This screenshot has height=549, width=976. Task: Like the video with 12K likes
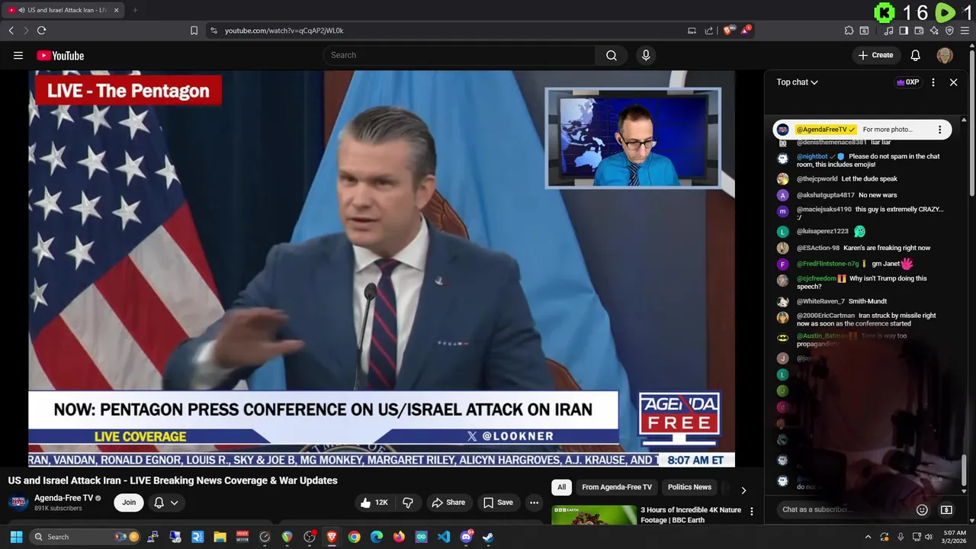pyautogui.click(x=374, y=502)
